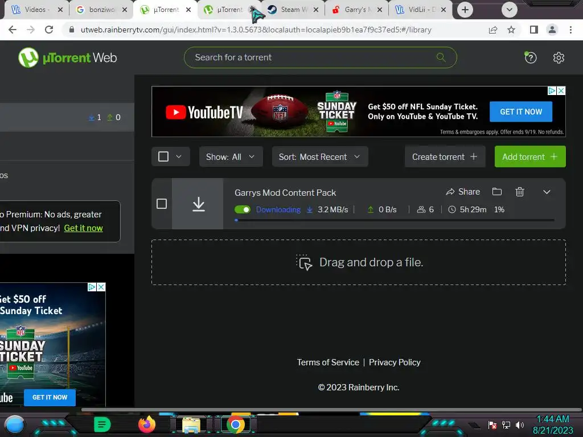
Task: Click the Drag and drop a file area
Action: click(x=359, y=262)
